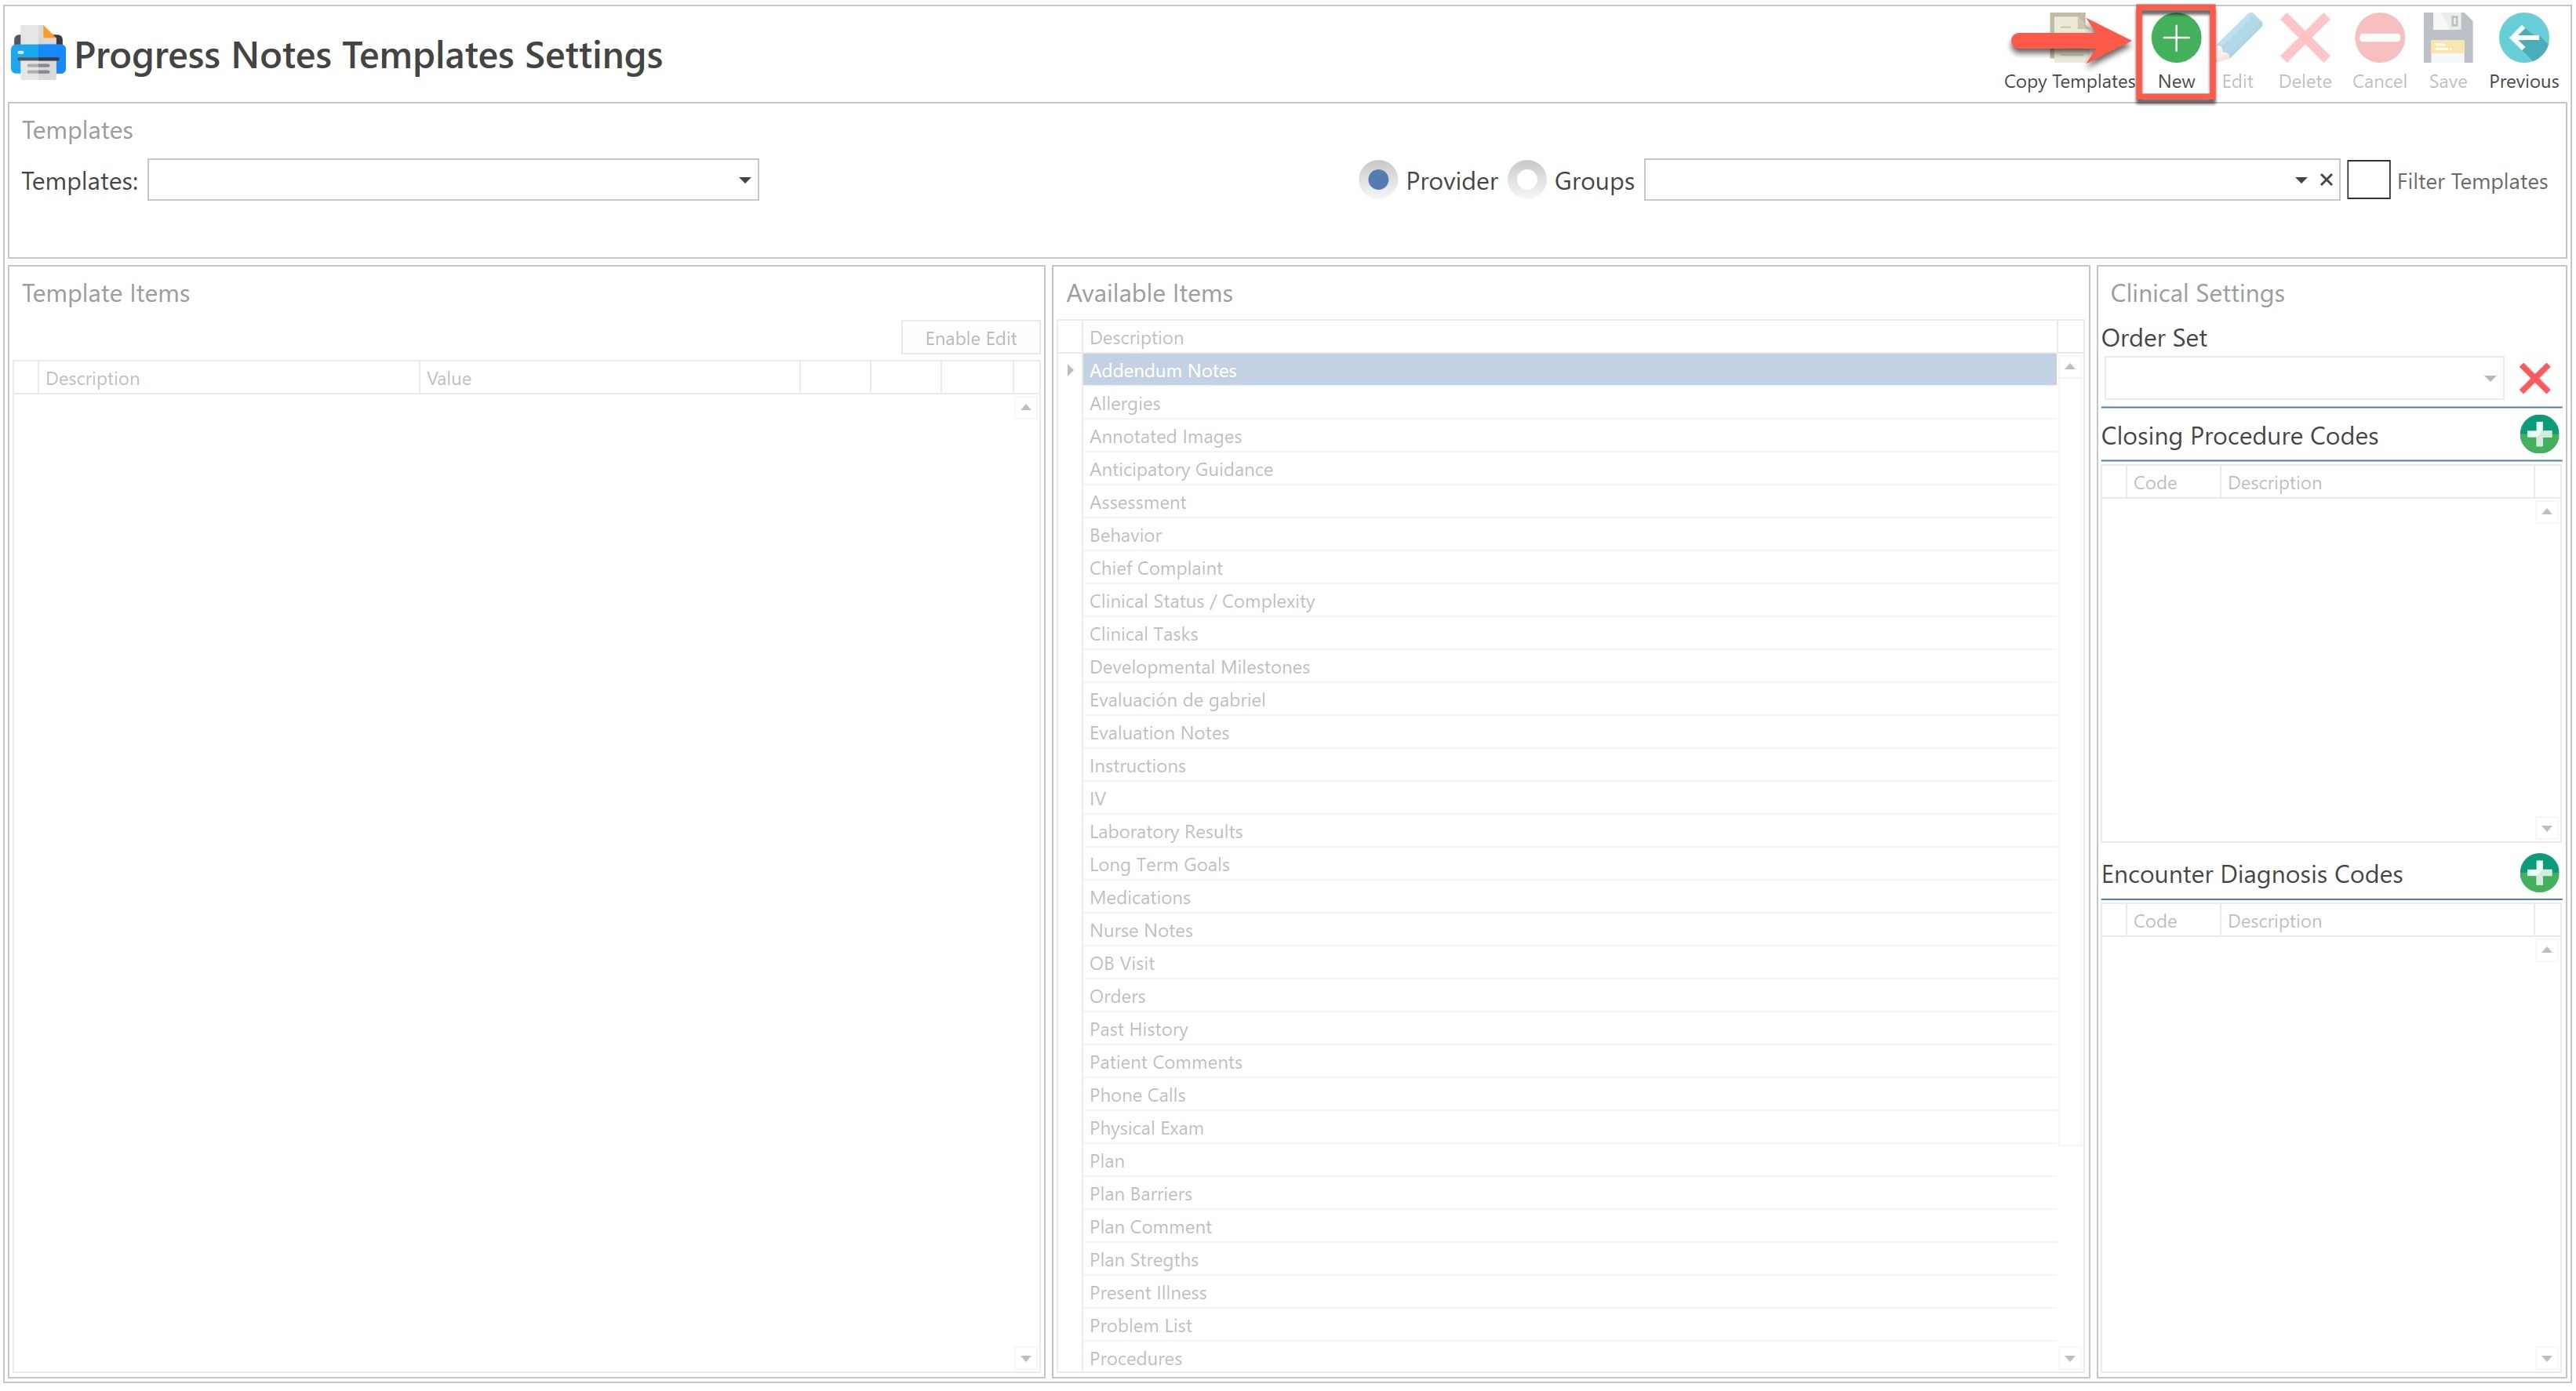
Task: Open the Templates dropdown
Action: click(744, 180)
